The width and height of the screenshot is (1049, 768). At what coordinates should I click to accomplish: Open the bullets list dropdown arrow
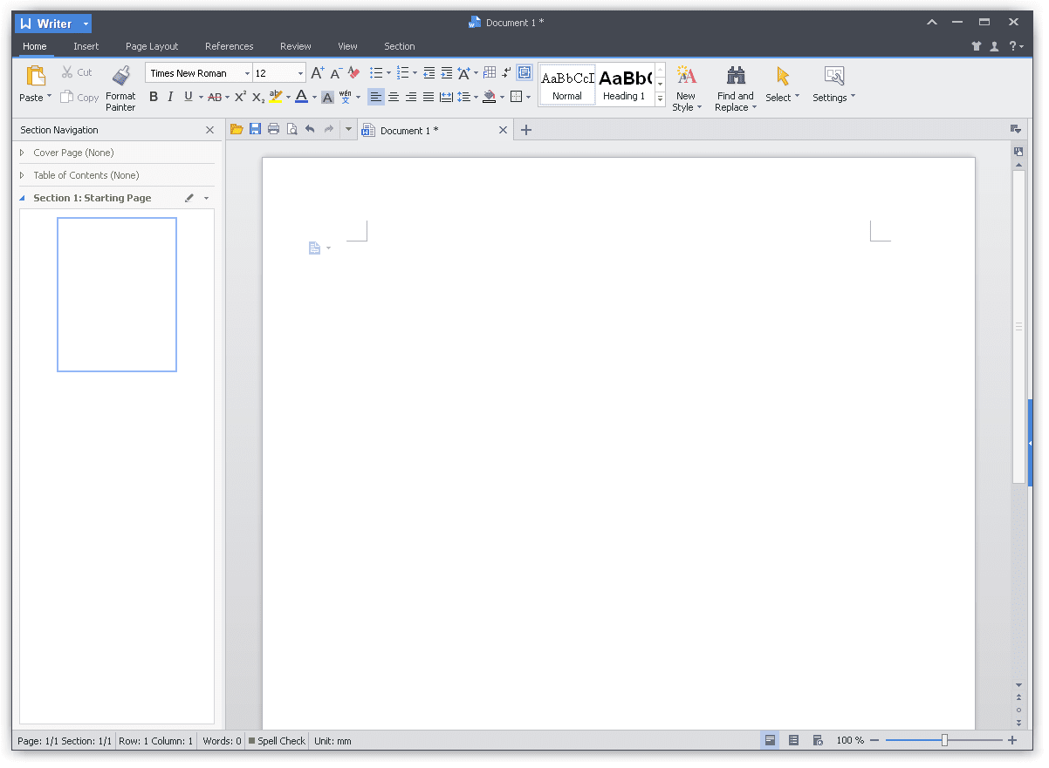pos(389,73)
